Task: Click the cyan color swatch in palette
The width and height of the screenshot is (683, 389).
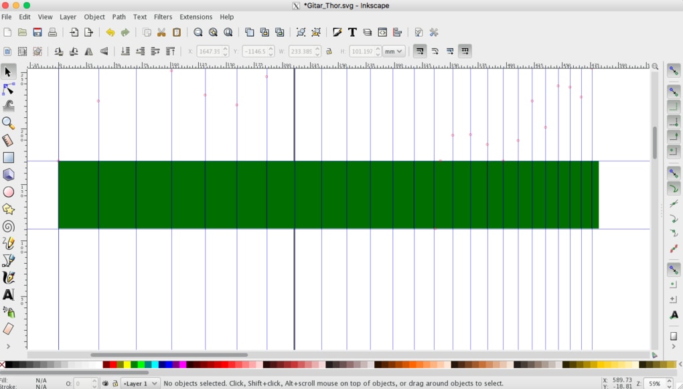Action: [155, 365]
